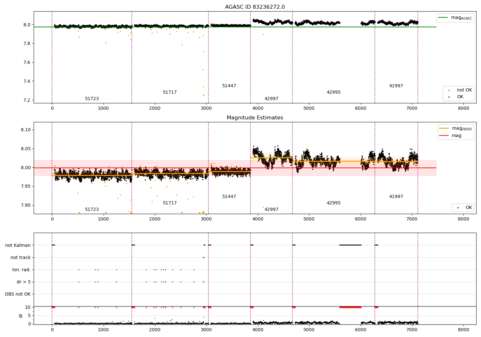Click y-tick '7.8' on the top plot
The height and width of the screenshot is (337, 481).
pyautogui.click(x=27, y=44)
